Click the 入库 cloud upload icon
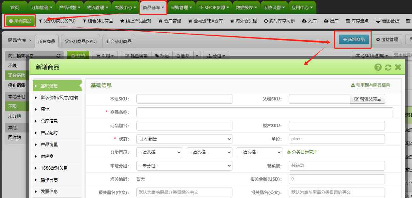Screen dimensions: 412x198 (304, 21)
